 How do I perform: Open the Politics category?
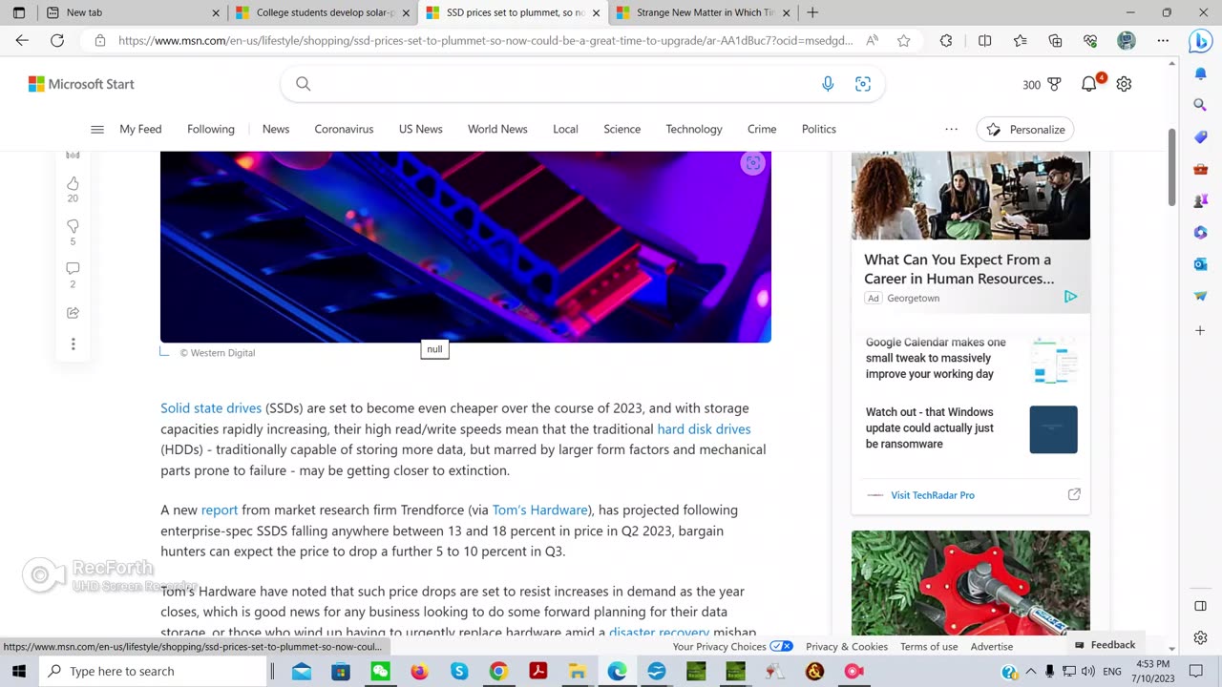[x=818, y=129]
